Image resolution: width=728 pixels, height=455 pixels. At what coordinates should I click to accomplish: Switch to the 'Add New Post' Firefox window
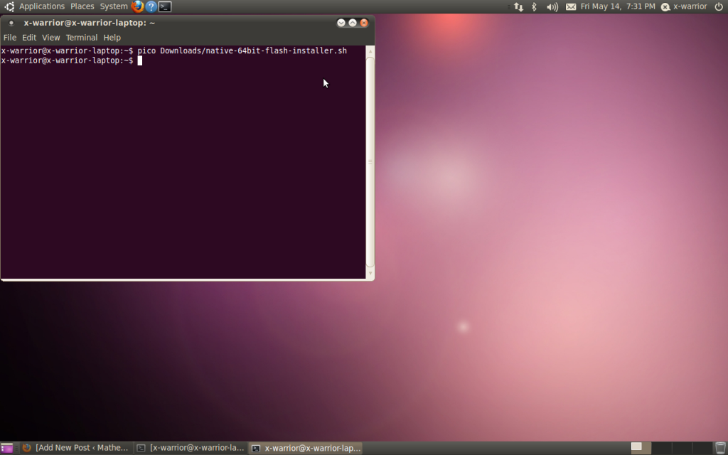pyautogui.click(x=75, y=448)
